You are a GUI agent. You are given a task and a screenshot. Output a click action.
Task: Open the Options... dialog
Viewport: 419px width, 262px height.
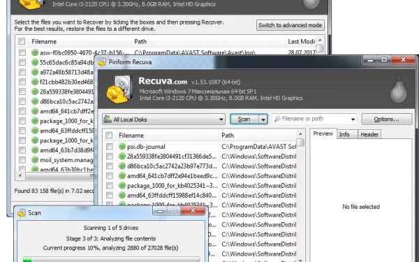click(387, 119)
